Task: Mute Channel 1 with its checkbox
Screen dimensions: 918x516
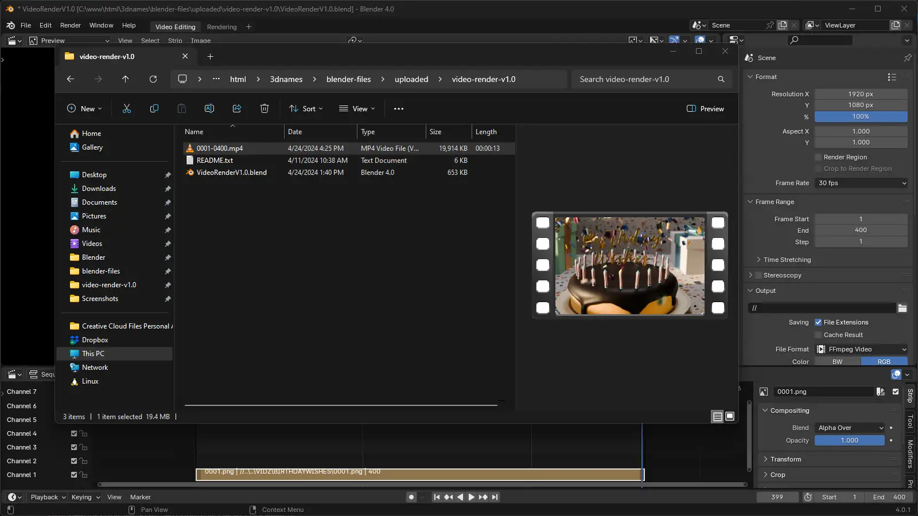Action: (x=73, y=475)
